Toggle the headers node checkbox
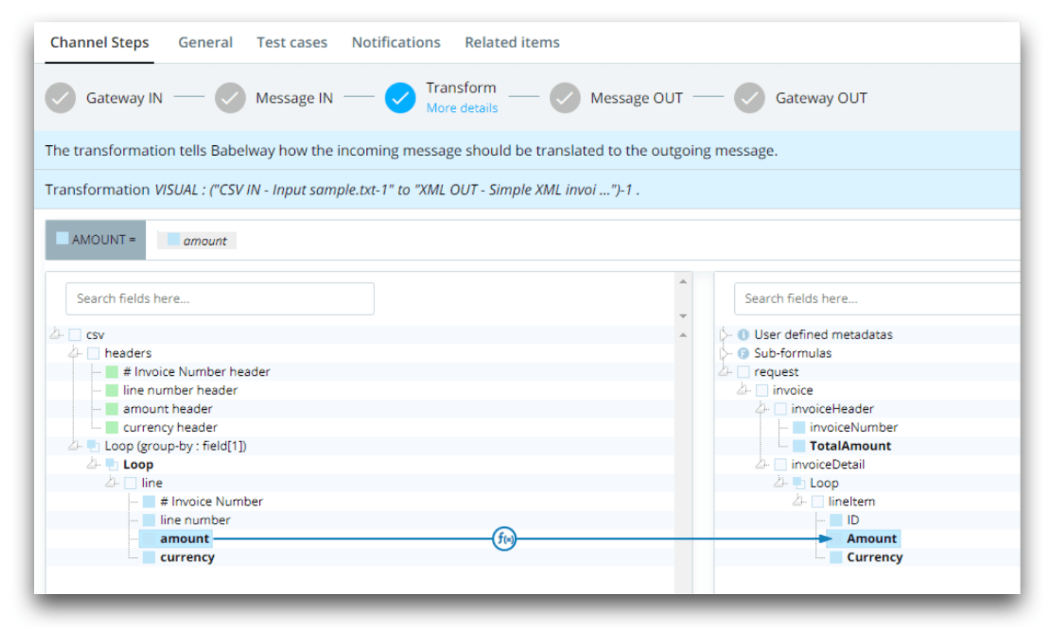Screen dimensions: 1050x634 click(x=94, y=353)
